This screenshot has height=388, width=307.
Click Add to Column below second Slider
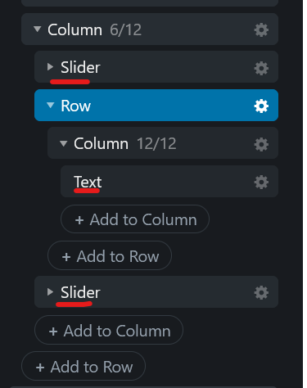pyautogui.click(x=109, y=330)
